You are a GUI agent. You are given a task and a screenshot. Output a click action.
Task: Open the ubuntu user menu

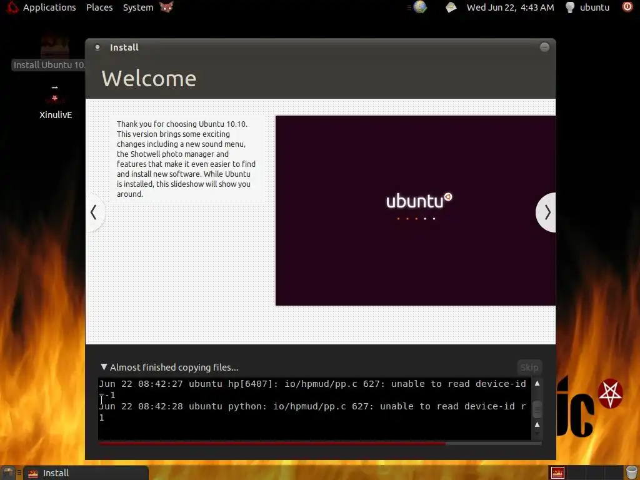coord(594,7)
